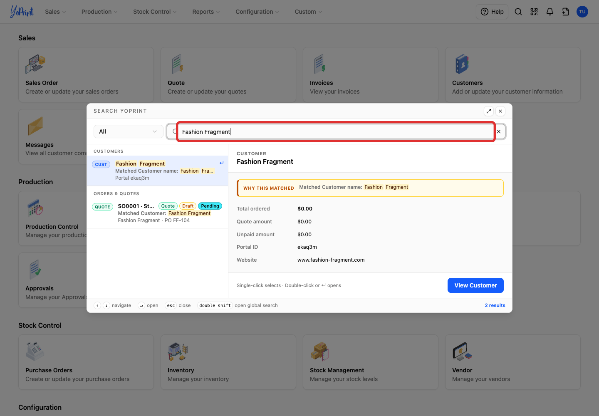This screenshot has height=416, width=599.
Task: Click the Help button
Action: pyautogui.click(x=492, y=12)
